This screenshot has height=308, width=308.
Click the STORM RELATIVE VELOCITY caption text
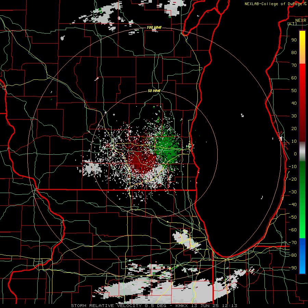(106, 306)
